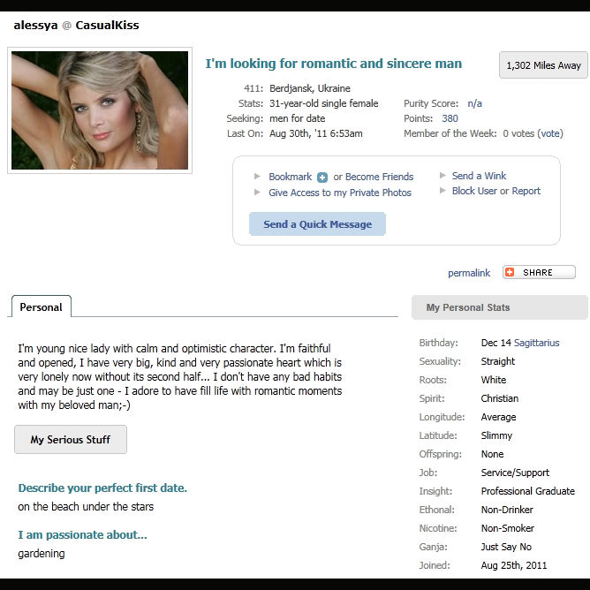Give Access to my Private Photos

click(340, 193)
